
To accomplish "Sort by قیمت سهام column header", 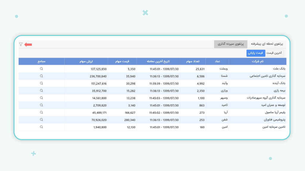I will click(122, 61).
